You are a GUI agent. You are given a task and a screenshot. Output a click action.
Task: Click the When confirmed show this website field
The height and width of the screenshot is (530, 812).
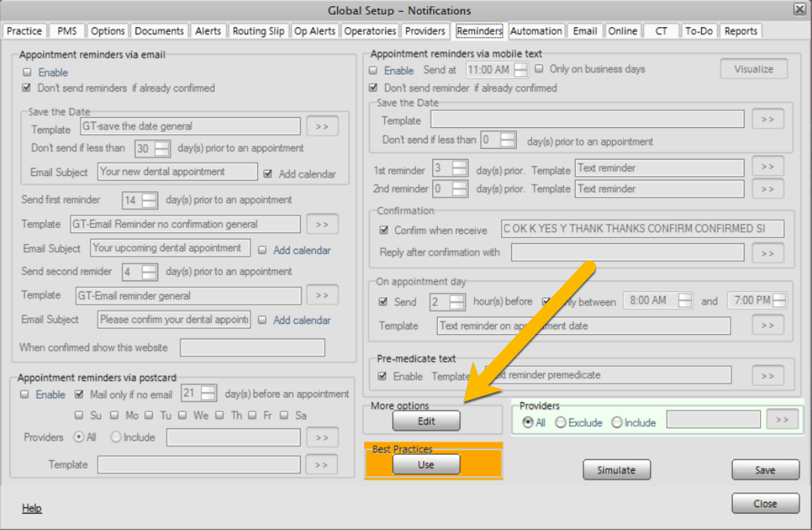252,348
